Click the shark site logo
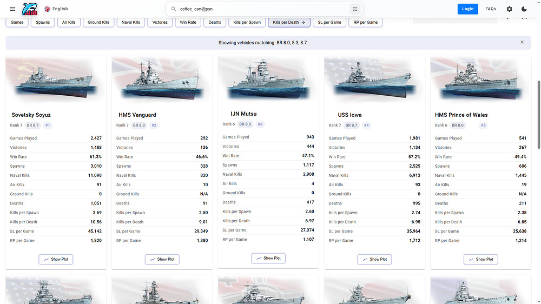Viewport: 541px width, 304px height. (30, 9)
